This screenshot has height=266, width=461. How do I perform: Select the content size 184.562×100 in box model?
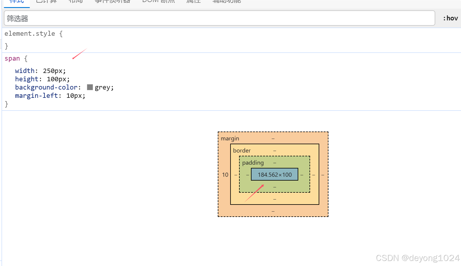point(274,175)
